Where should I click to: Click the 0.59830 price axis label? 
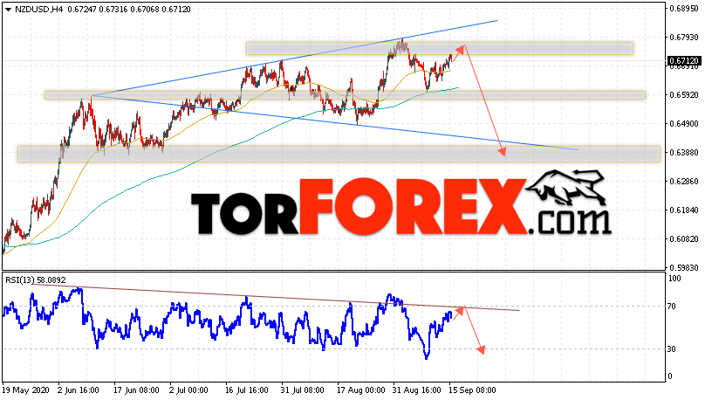pos(683,268)
